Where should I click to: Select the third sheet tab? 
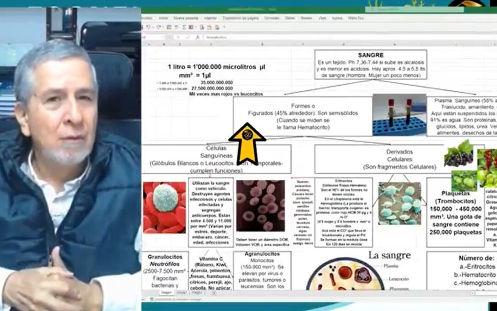(x=197, y=293)
